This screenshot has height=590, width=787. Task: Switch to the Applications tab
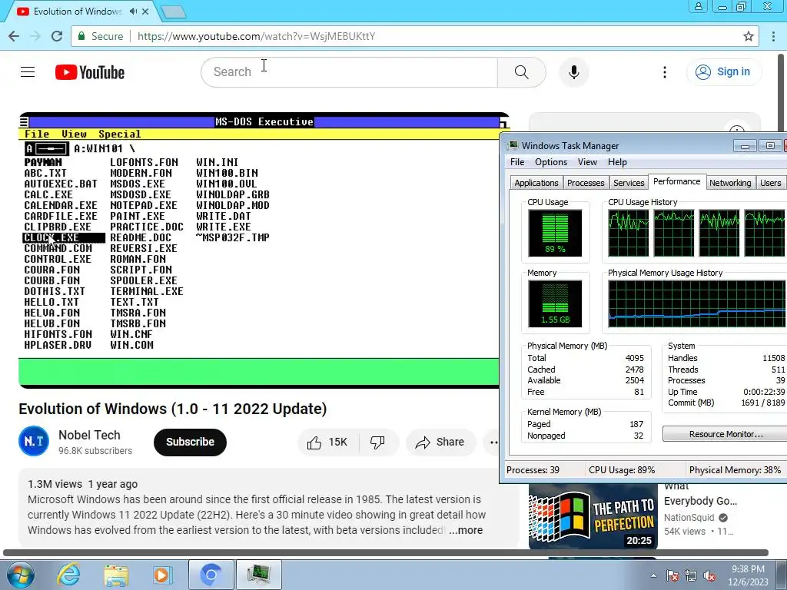click(x=536, y=183)
